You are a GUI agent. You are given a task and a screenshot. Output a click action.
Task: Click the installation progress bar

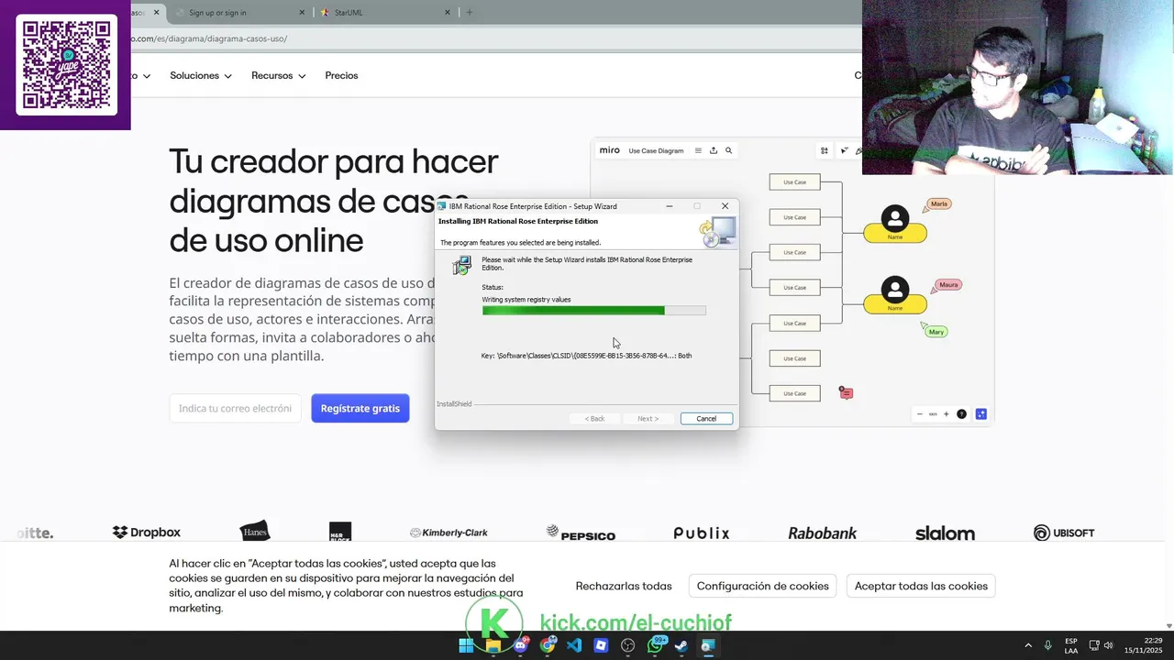(x=594, y=311)
